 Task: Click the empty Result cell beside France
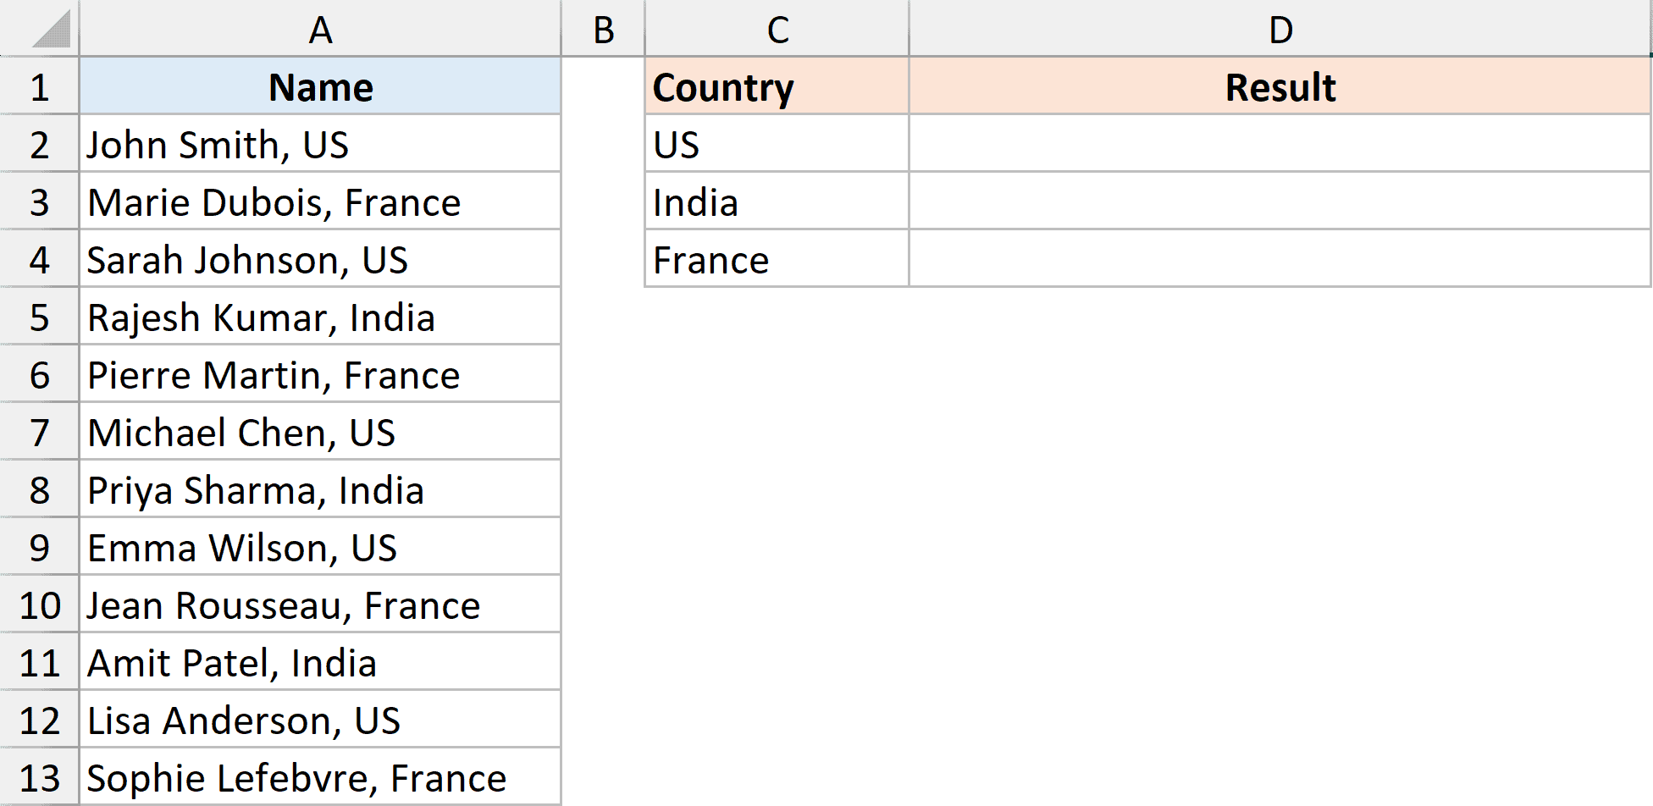tap(1280, 259)
